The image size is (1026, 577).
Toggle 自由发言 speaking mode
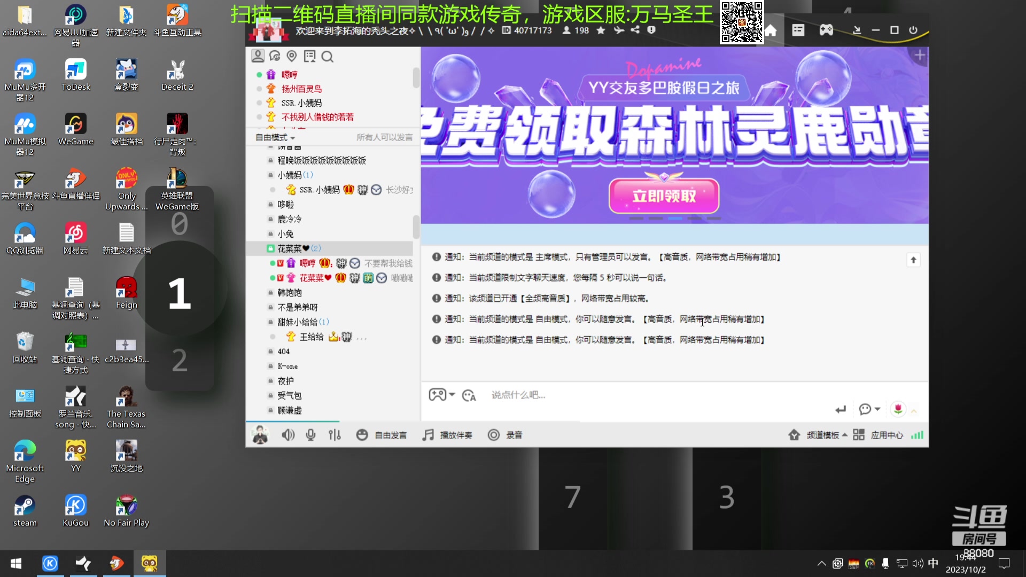(x=382, y=435)
